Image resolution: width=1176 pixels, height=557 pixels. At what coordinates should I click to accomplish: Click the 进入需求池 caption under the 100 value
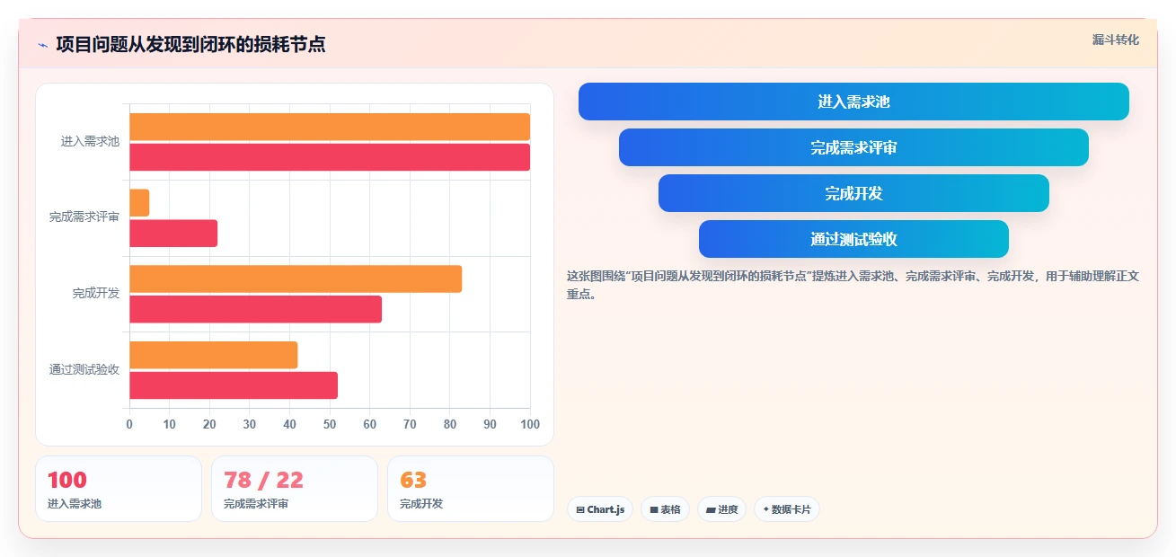[75, 504]
